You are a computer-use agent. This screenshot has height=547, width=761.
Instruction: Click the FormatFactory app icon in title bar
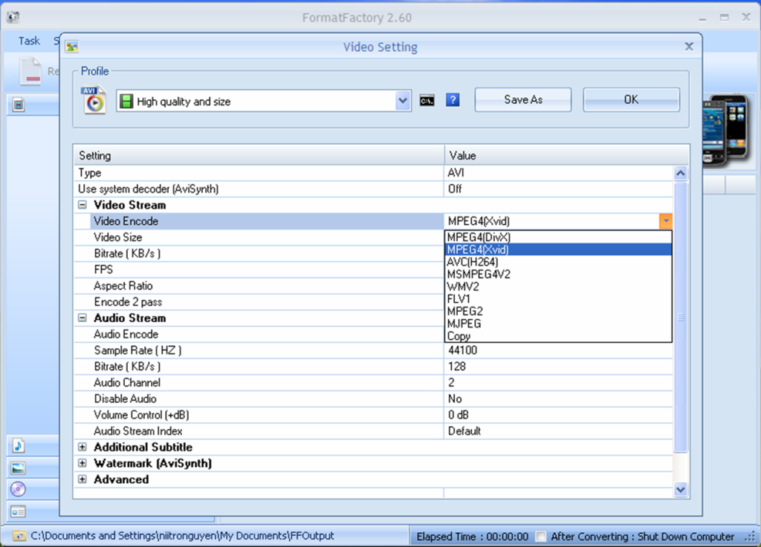click(13, 18)
